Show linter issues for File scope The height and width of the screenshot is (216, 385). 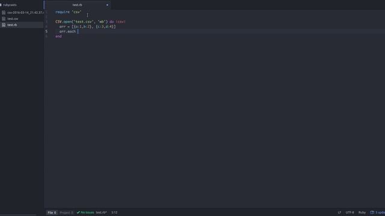[52, 212]
